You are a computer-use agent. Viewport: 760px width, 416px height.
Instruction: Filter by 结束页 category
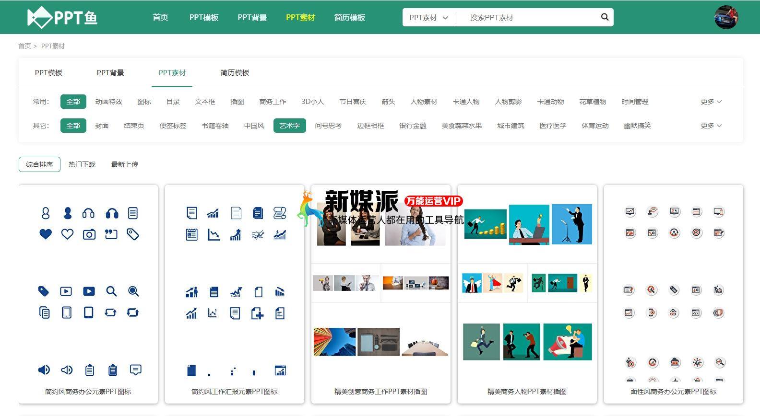click(134, 126)
